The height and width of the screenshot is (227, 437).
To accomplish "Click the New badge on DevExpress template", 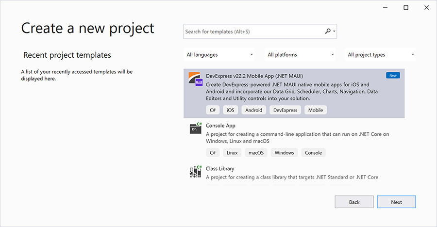I will pyautogui.click(x=393, y=76).
